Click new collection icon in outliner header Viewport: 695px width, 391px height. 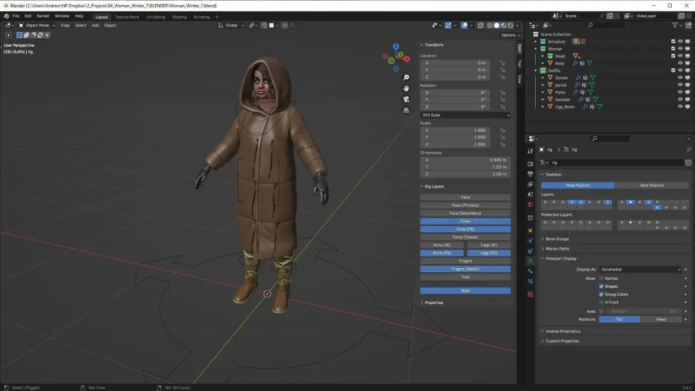point(689,25)
